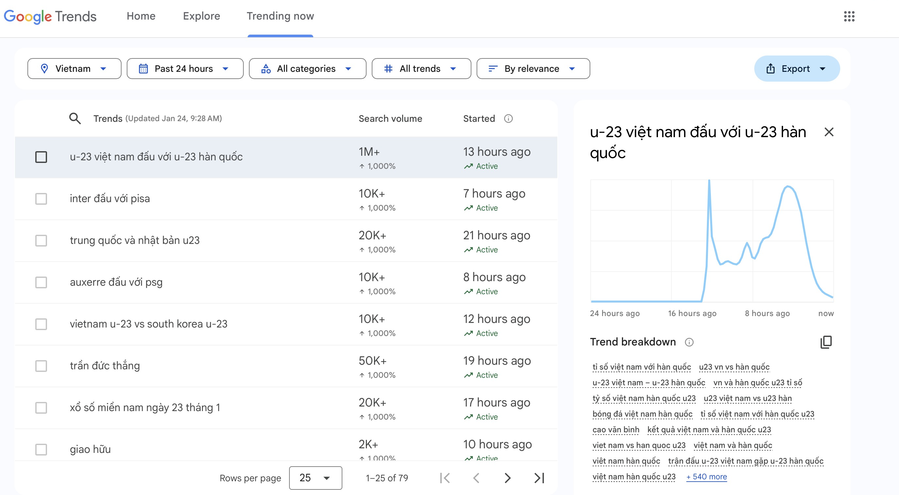This screenshot has width=899, height=495.
Task: Check the inter đấu với pisa row
Action: [x=41, y=199]
